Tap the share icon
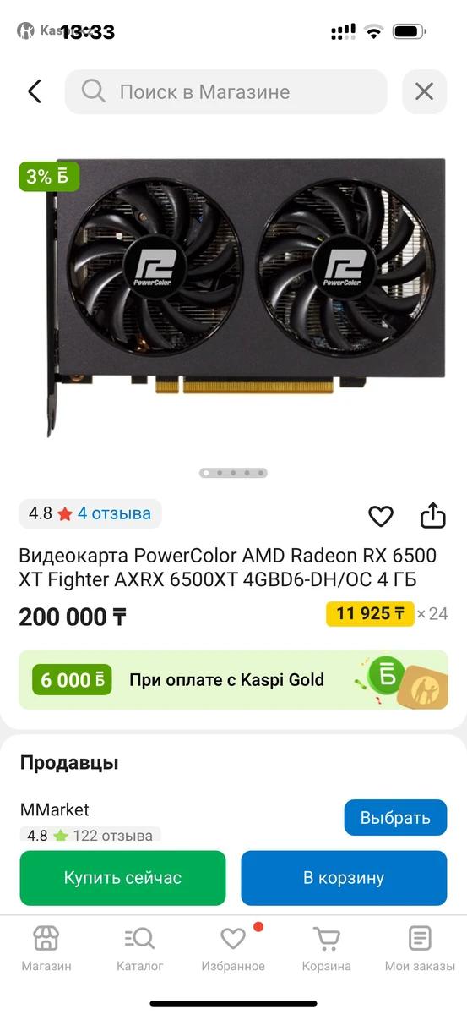The image size is (467, 1015). pos(432,515)
